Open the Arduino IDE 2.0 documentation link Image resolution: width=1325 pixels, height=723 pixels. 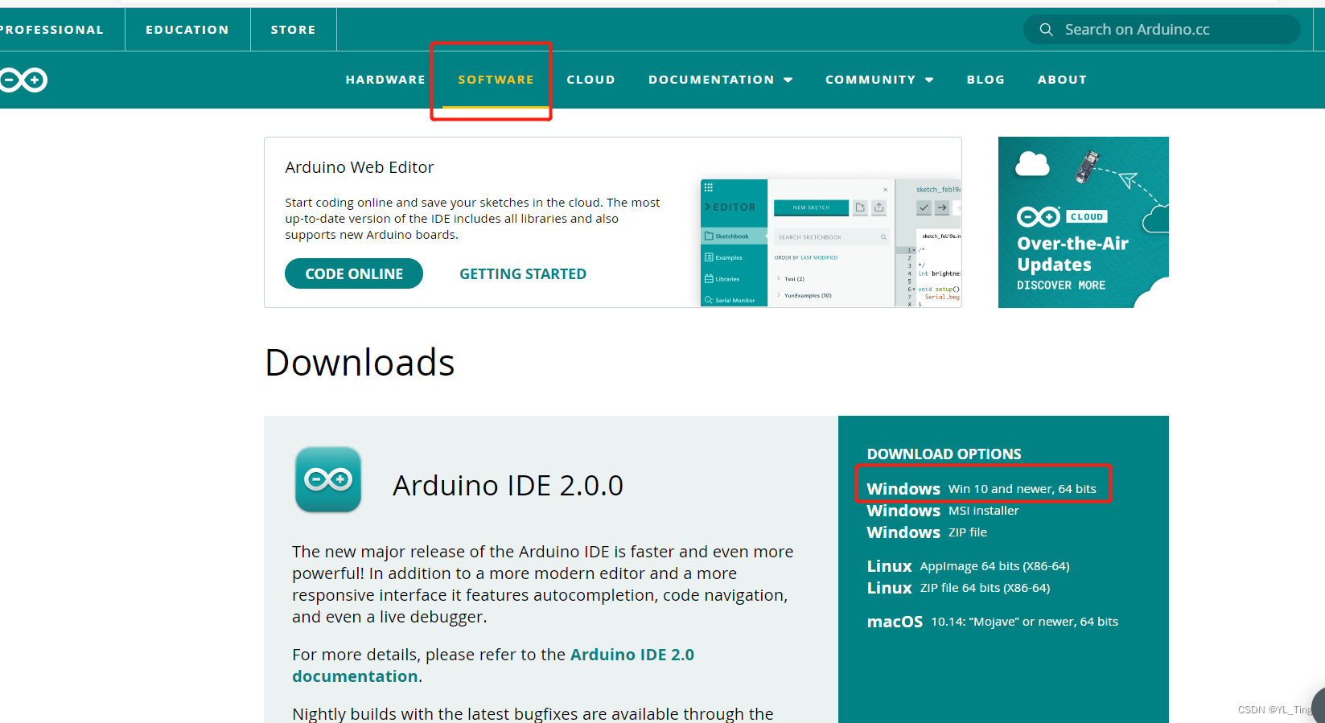click(x=493, y=665)
